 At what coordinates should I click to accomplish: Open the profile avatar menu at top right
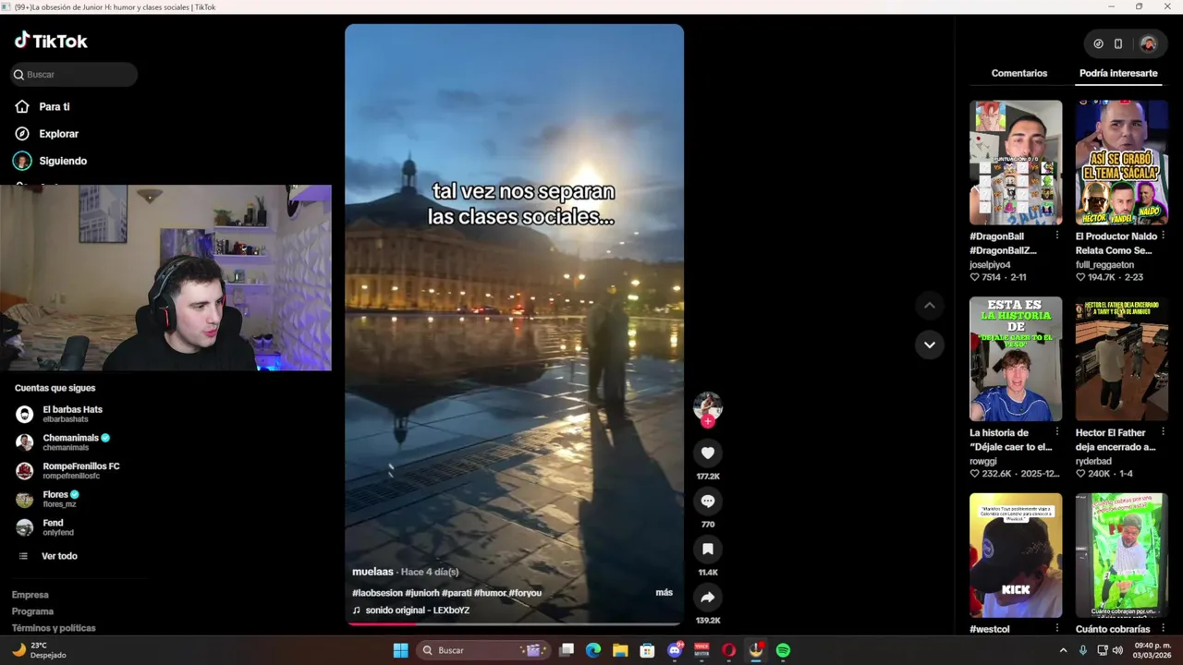point(1148,43)
